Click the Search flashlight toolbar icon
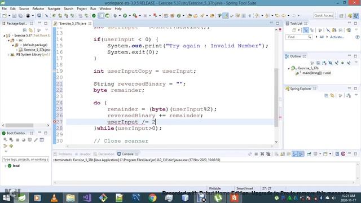361x203 pixels. [x=202, y=16]
